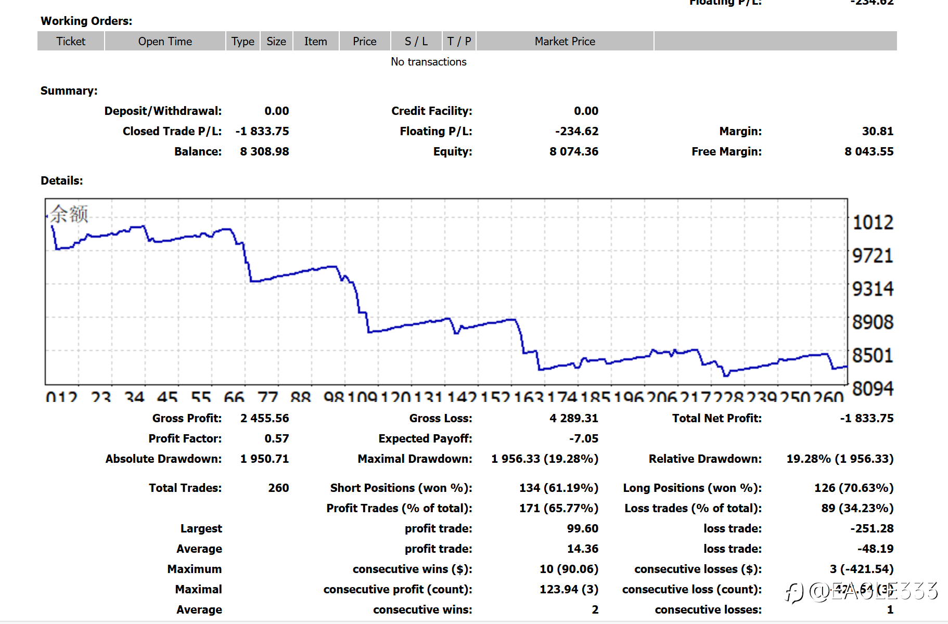Click the Free Margin value 8 043.55

[869, 151]
